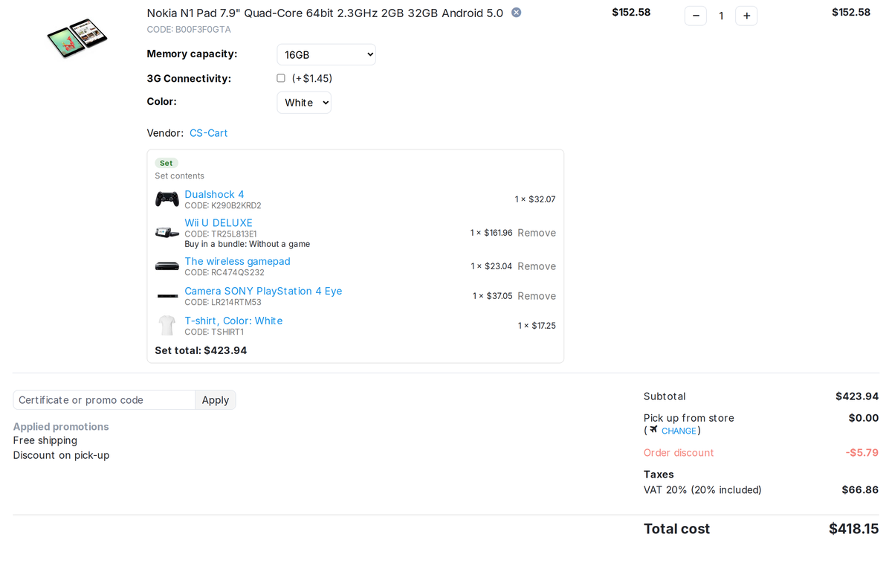Click the Set total: $423.94 text

click(x=201, y=350)
